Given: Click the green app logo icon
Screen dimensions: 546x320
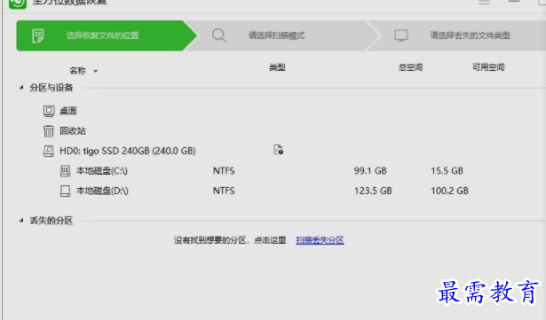Looking at the screenshot, I should click(18, 4).
